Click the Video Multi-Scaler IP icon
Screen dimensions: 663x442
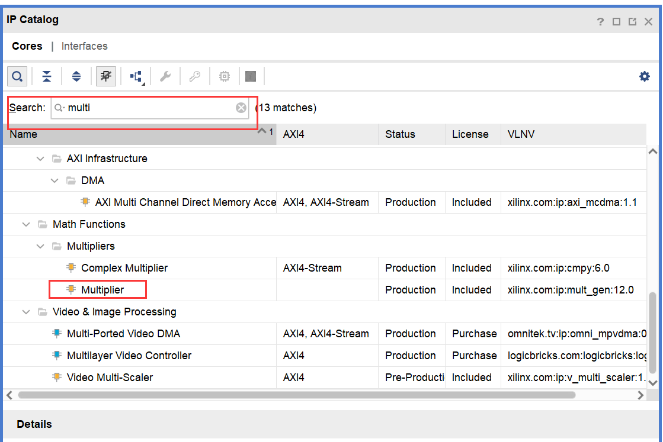click(x=57, y=376)
